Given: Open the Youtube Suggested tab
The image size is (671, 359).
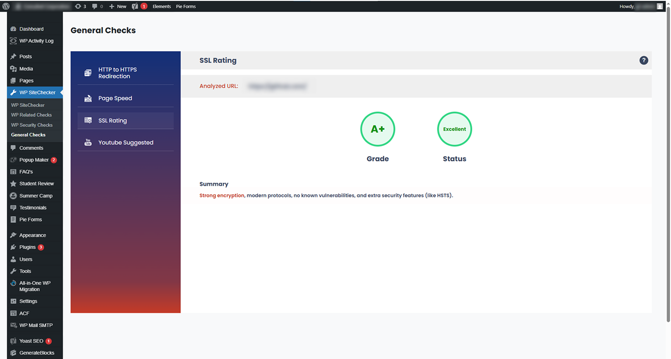Looking at the screenshot, I should tap(125, 142).
